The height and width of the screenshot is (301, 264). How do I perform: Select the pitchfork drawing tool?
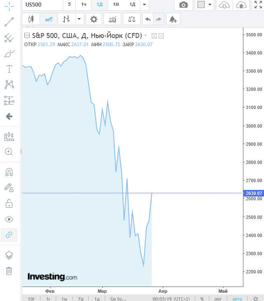9,38
